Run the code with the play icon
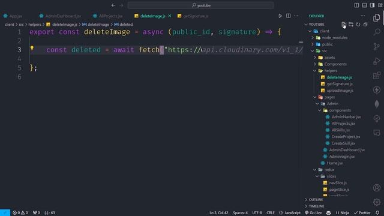The image size is (384, 216). pos(280,16)
